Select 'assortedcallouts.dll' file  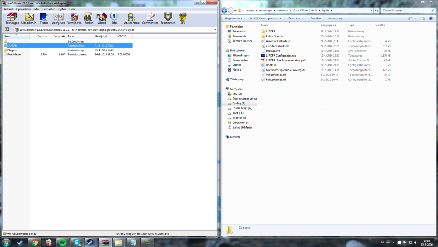pos(277,46)
